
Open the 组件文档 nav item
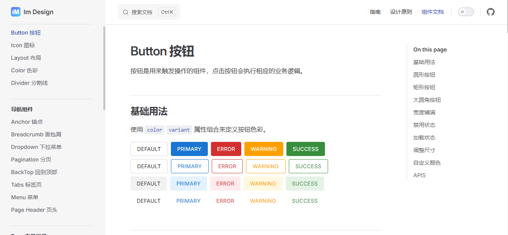433,12
